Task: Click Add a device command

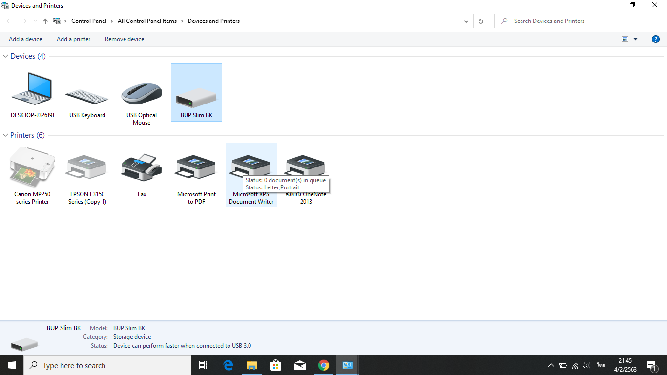Action: coord(25,39)
